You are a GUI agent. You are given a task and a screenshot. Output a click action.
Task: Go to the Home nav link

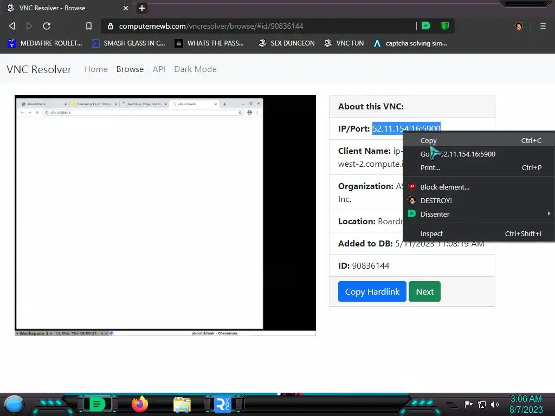coord(96,69)
